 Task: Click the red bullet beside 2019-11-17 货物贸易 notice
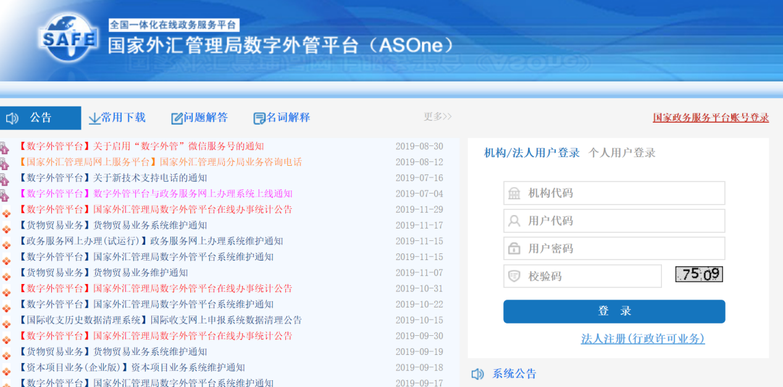(x=6, y=229)
